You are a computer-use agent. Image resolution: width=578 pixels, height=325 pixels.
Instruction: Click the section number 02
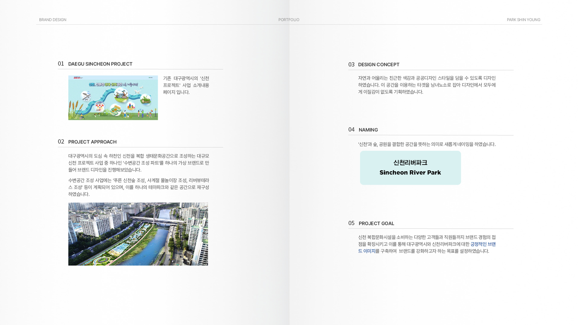tap(61, 142)
